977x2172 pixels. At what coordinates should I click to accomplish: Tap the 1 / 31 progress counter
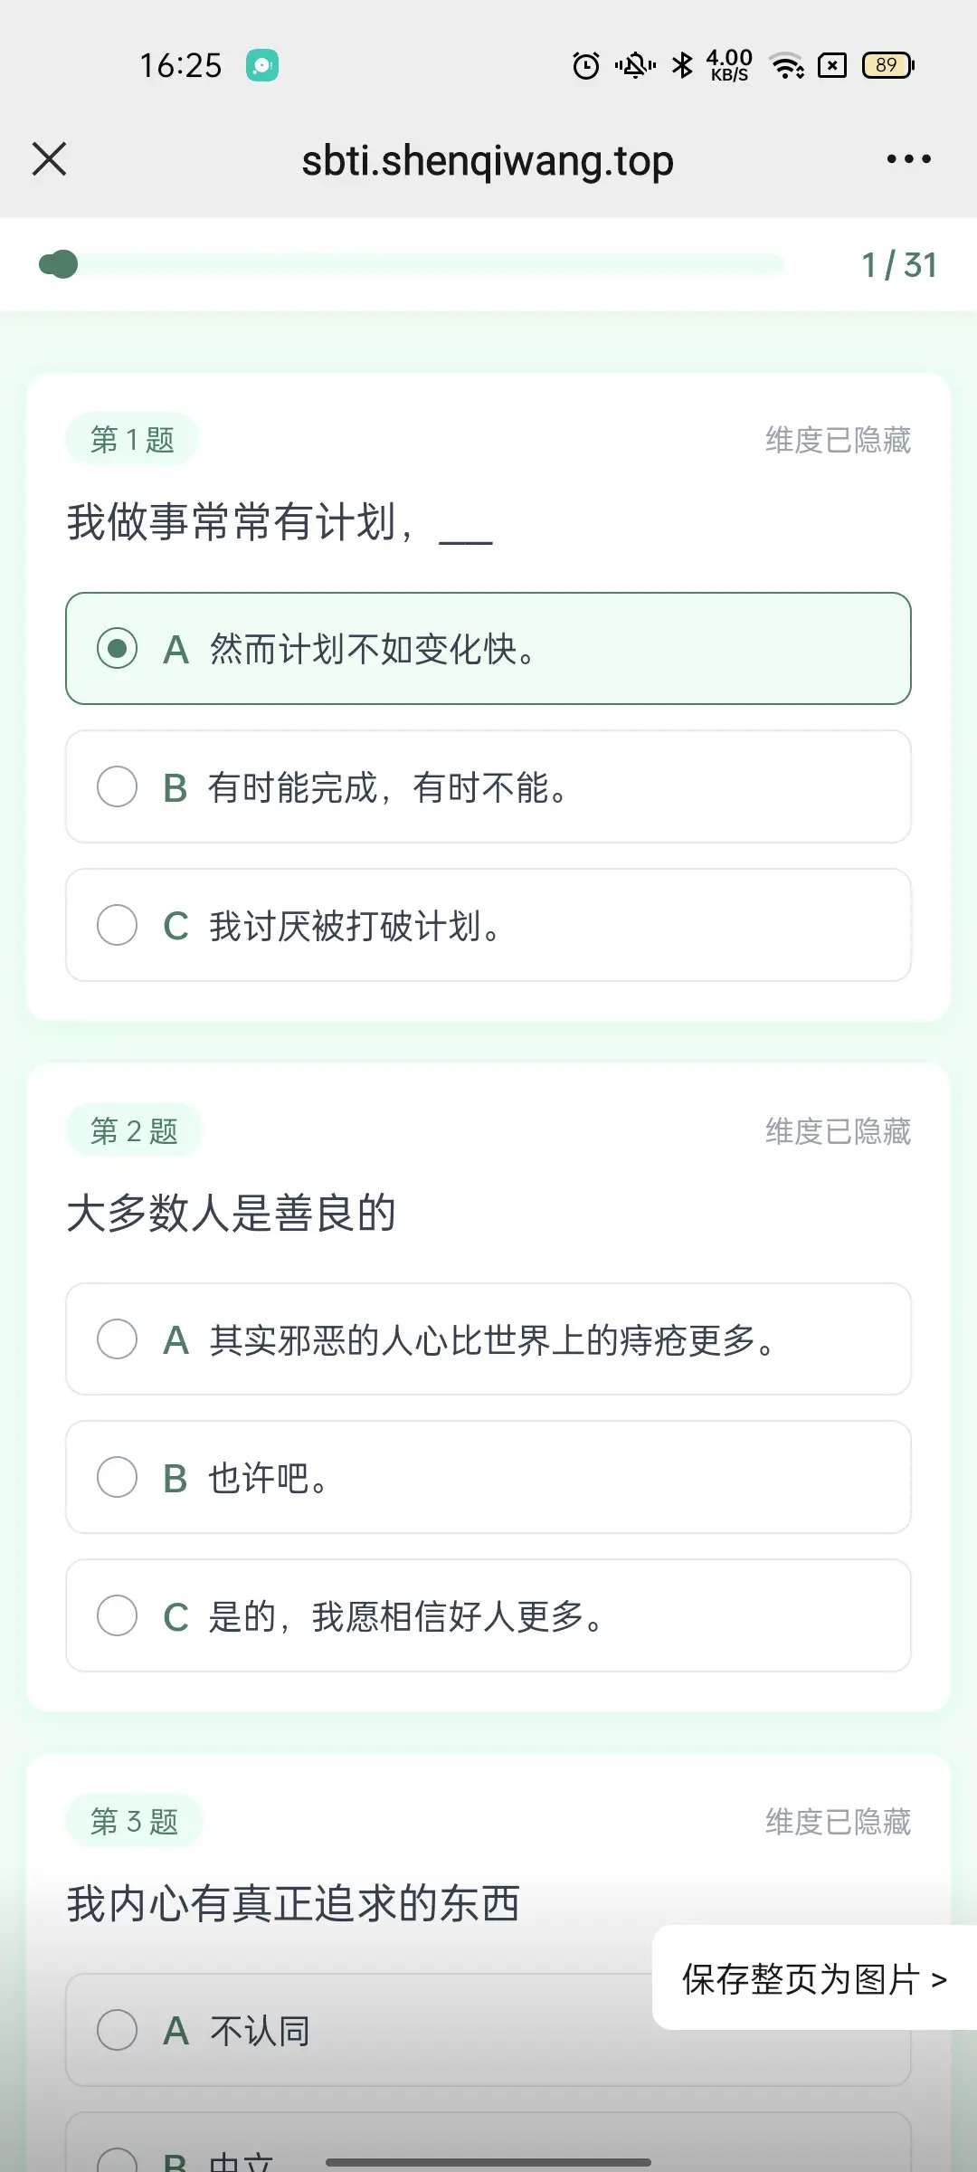(899, 265)
